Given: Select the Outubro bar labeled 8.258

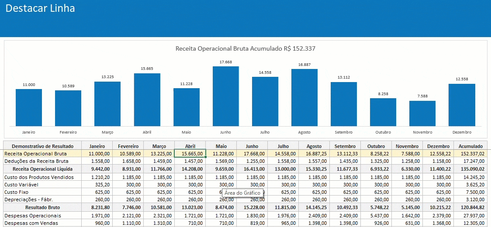Looking at the screenshot, I should point(383,112).
